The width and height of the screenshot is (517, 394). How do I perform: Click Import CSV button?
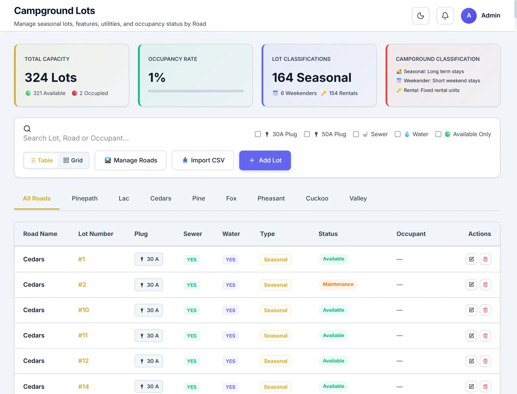click(x=203, y=160)
